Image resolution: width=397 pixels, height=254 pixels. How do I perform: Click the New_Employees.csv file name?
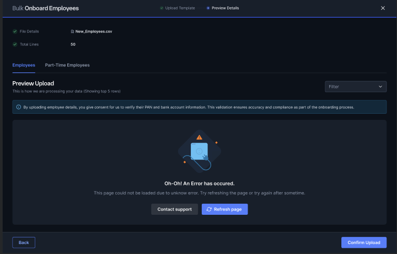click(x=94, y=31)
